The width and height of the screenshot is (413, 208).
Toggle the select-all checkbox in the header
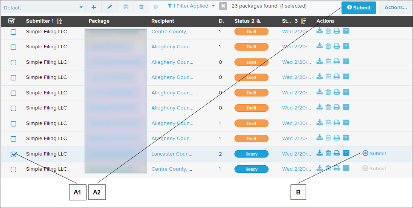(x=11, y=21)
